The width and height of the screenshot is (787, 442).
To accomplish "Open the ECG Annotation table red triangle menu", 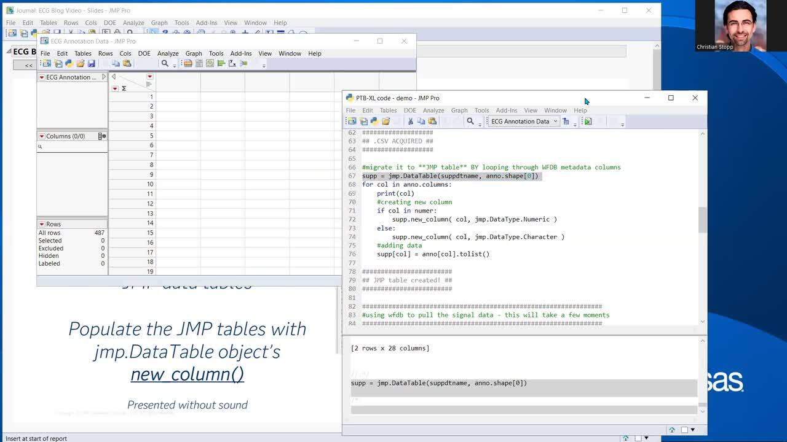I will point(42,77).
